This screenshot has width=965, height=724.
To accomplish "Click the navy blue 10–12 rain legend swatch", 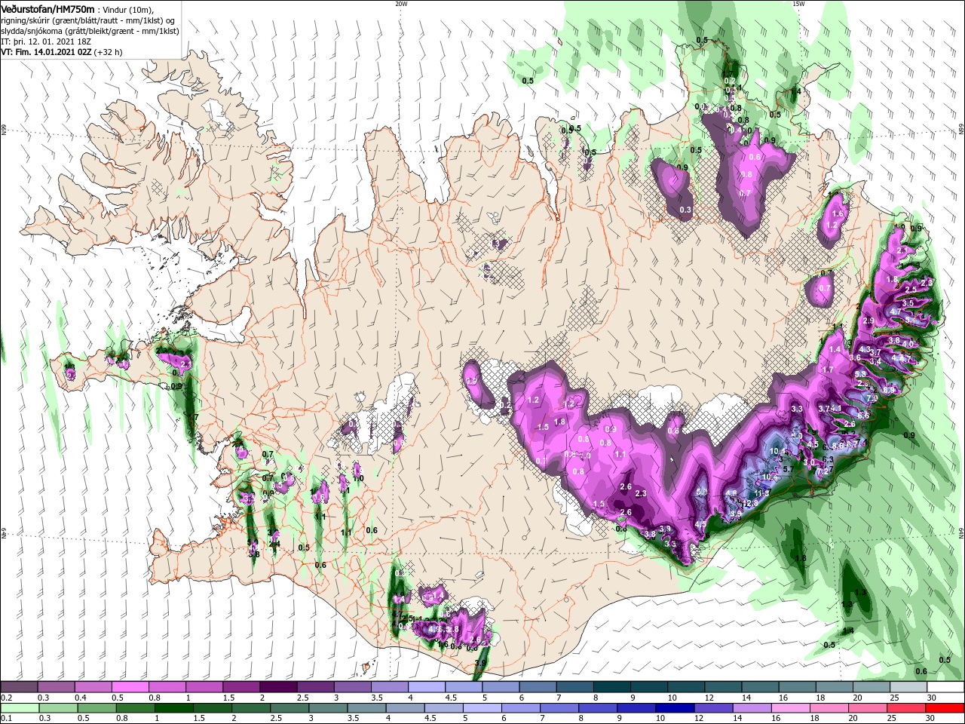I will click(673, 708).
